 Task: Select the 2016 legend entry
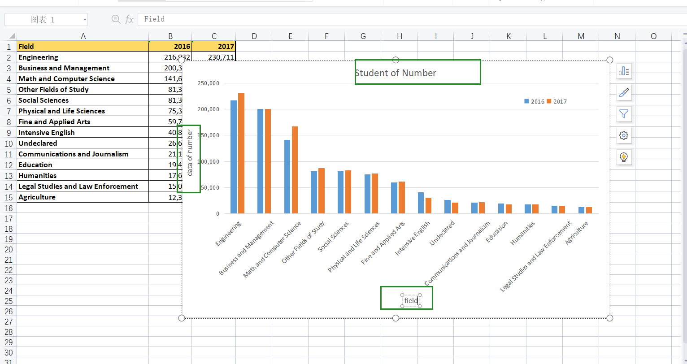535,101
